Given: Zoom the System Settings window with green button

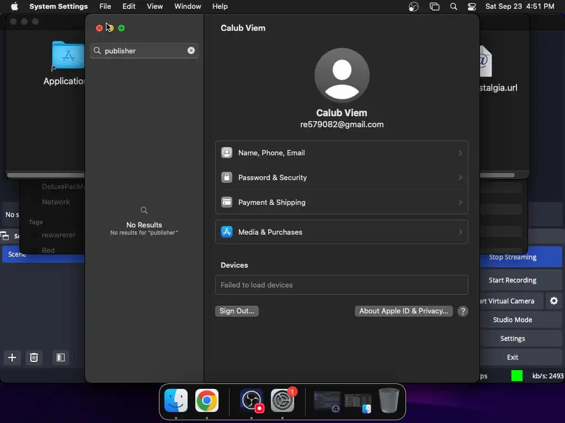Looking at the screenshot, I should click(x=121, y=28).
